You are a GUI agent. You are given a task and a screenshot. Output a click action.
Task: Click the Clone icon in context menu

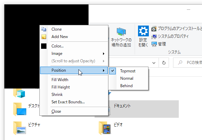pyautogui.click(x=44, y=29)
